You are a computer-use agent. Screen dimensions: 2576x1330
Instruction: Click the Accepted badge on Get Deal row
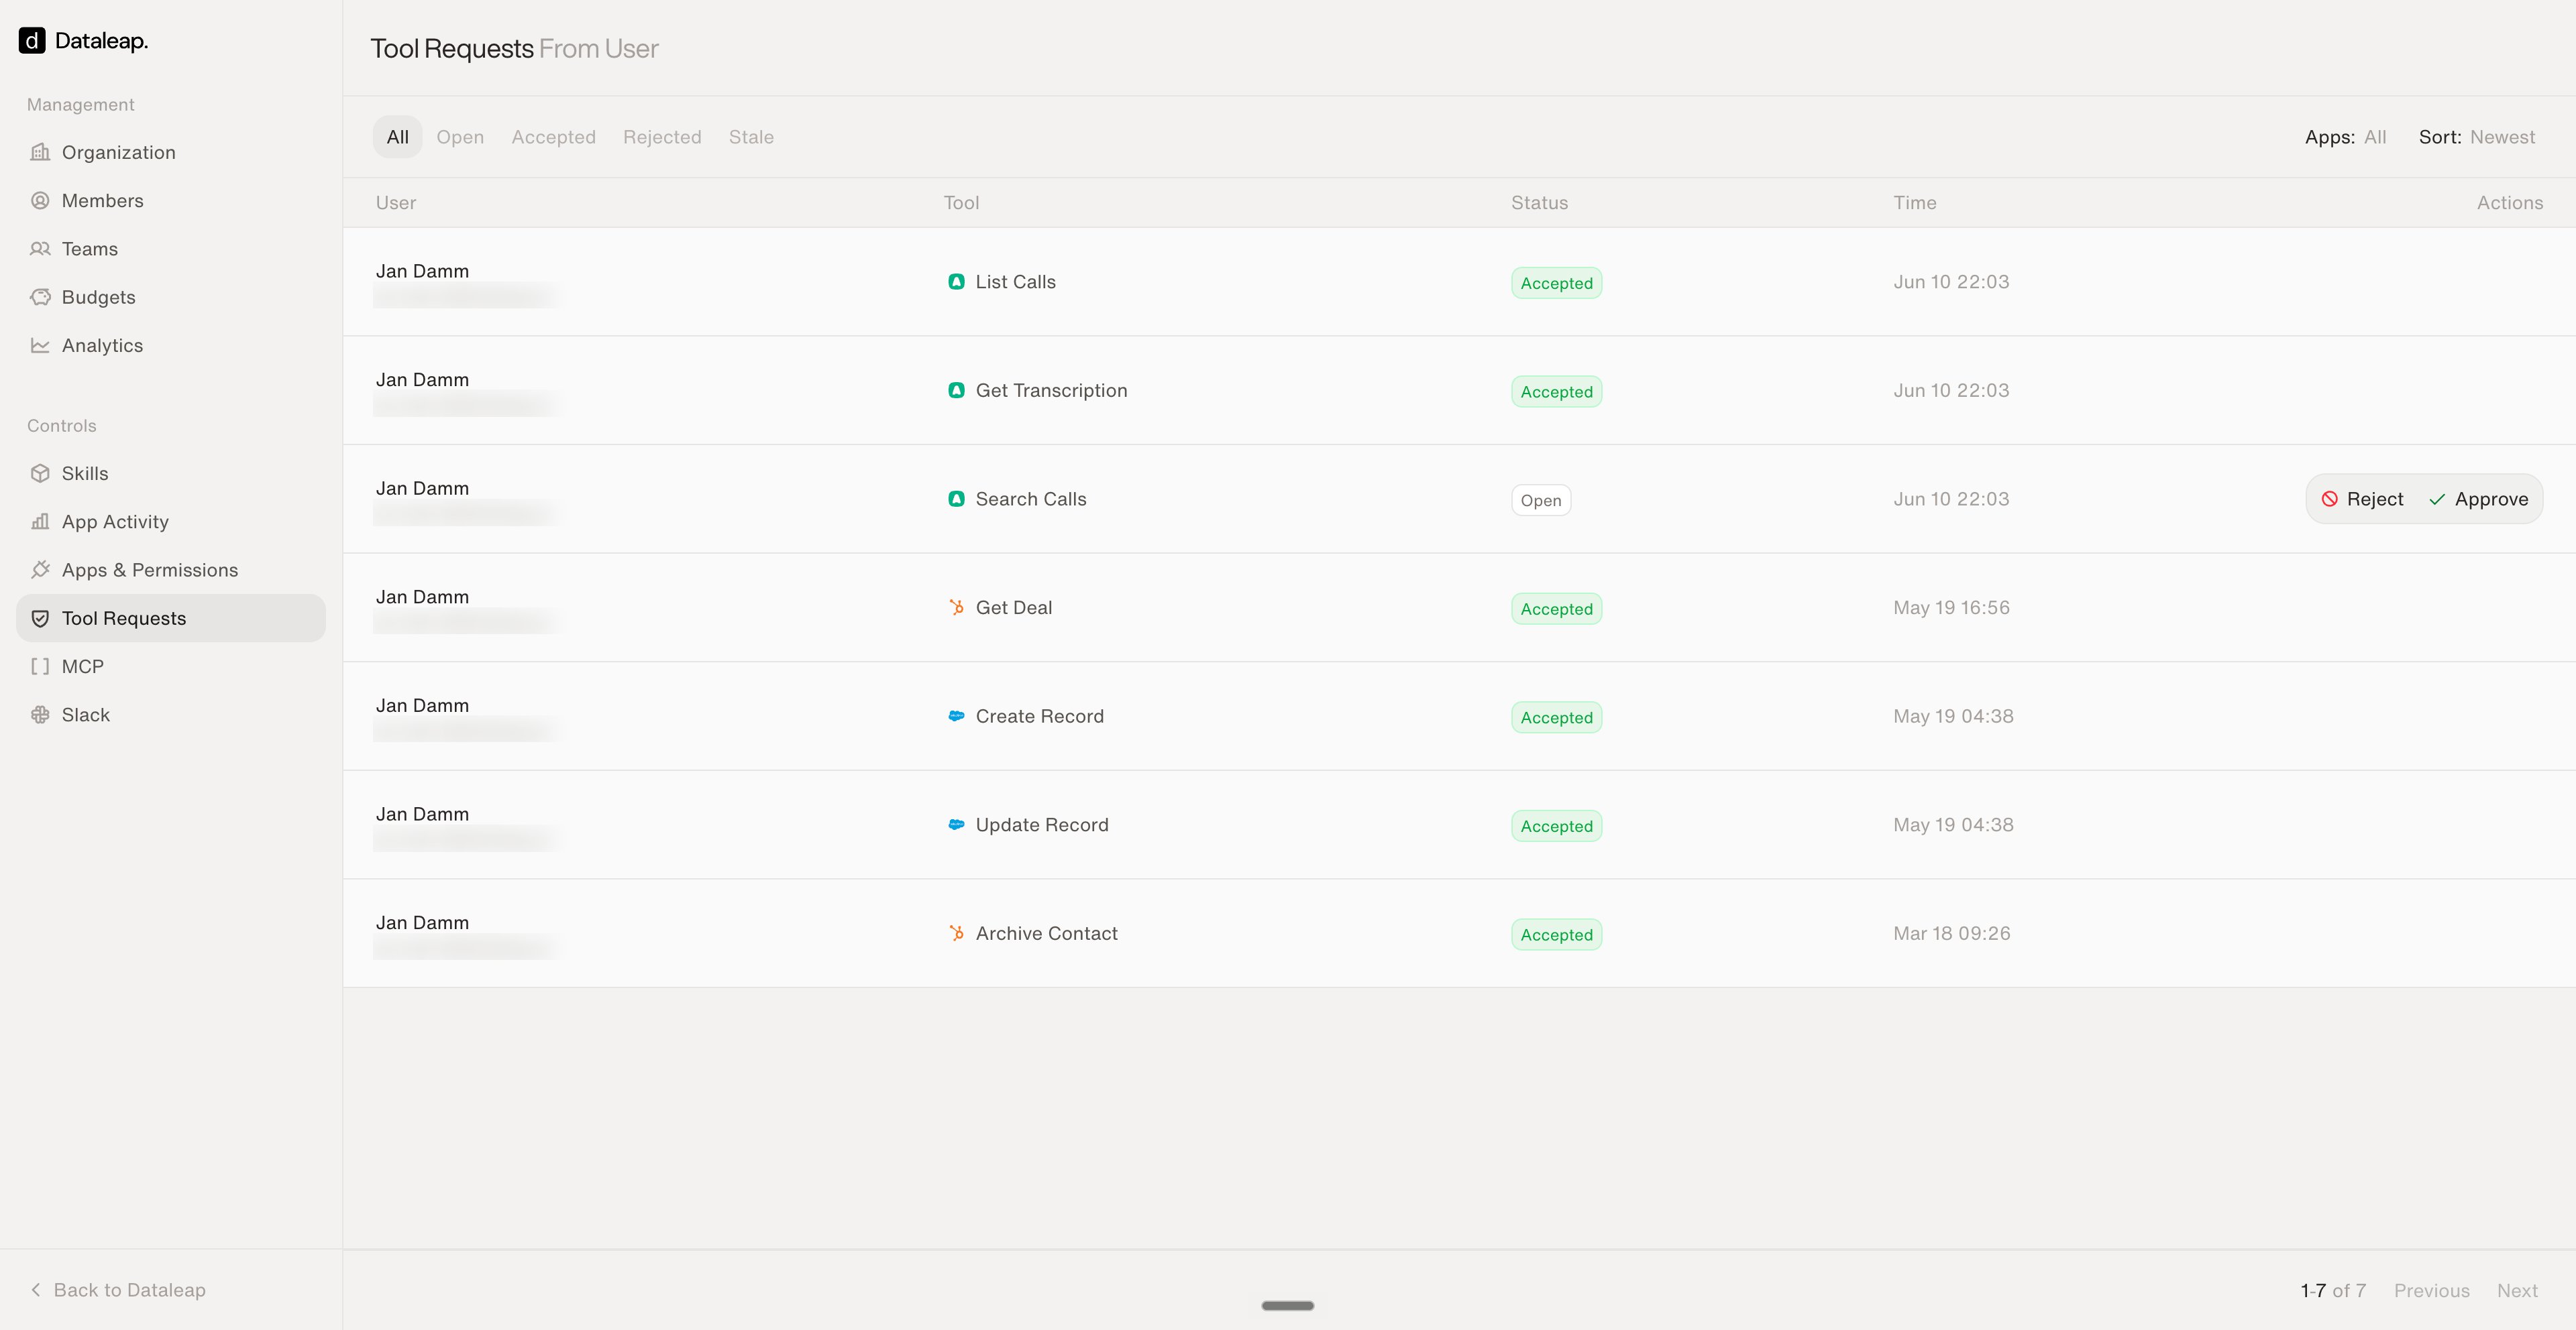click(1556, 609)
